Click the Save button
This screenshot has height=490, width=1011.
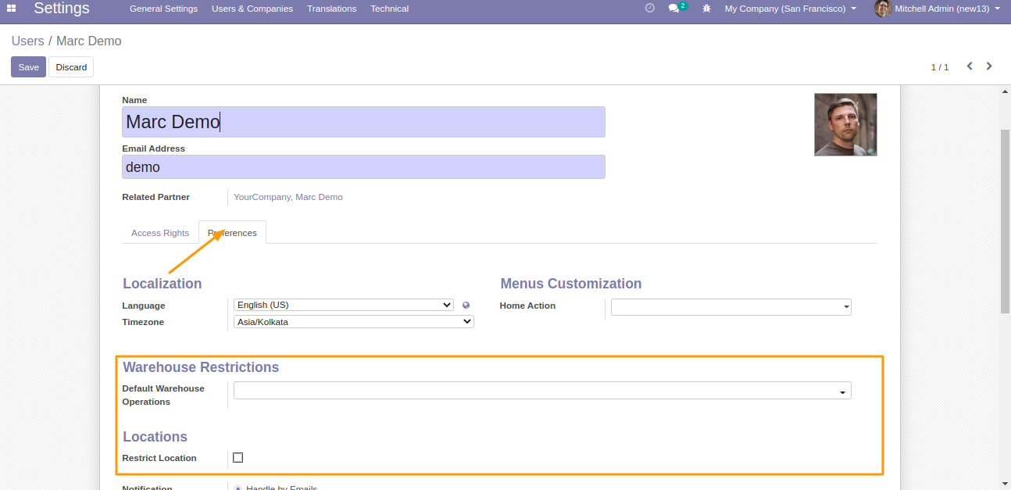click(x=28, y=67)
